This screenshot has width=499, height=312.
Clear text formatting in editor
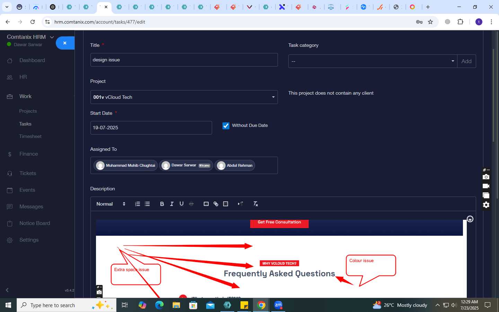pyautogui.click(x=255, y=204)
